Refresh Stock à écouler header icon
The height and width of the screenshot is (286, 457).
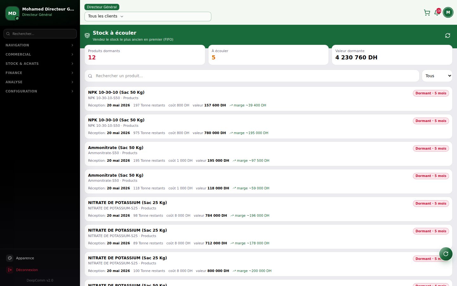(x=447, y=36)
